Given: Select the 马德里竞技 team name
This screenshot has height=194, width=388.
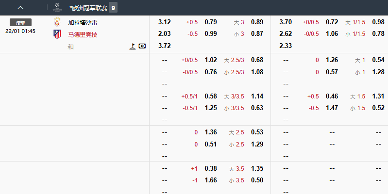Looking at the screenshot, I should coord(83,34).
